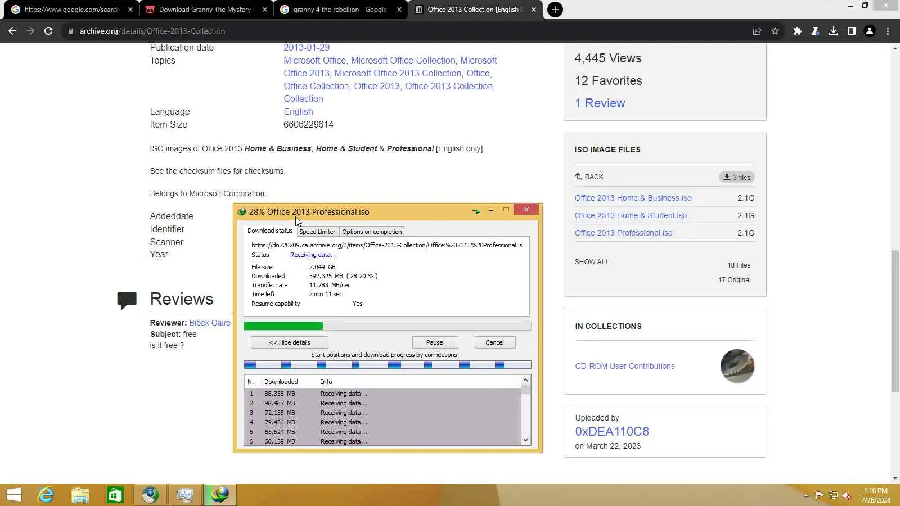Open the 'Options on completion' tab
Image resolution: width=900 pixels, height=506 pixels.
click(372, 232)
